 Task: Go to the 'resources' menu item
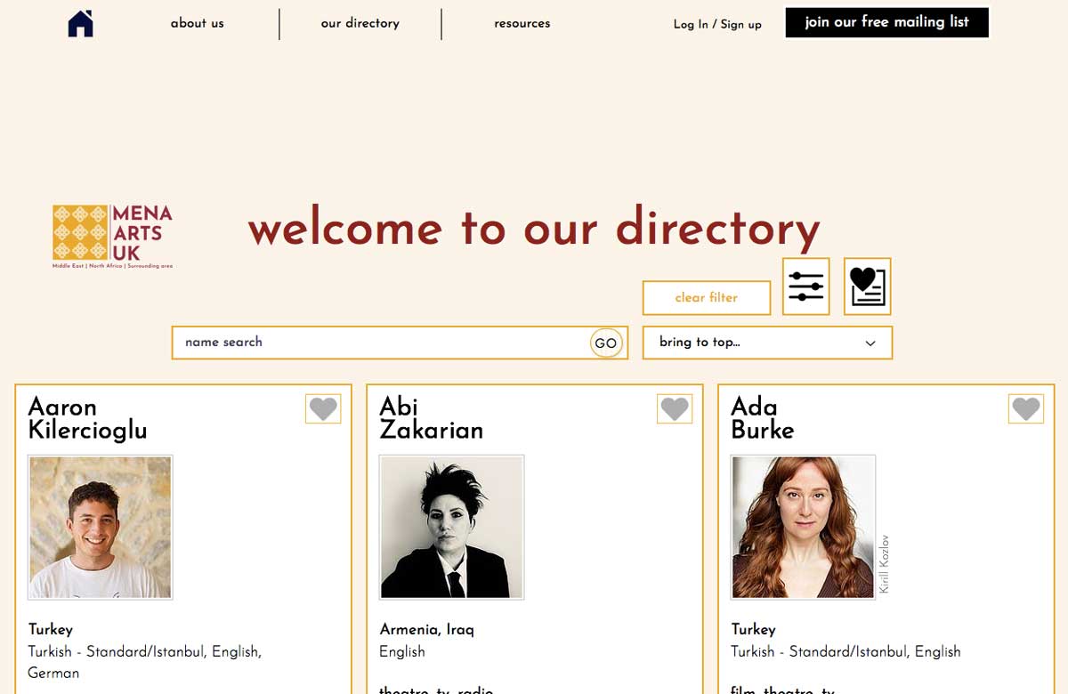pos(522,23)
